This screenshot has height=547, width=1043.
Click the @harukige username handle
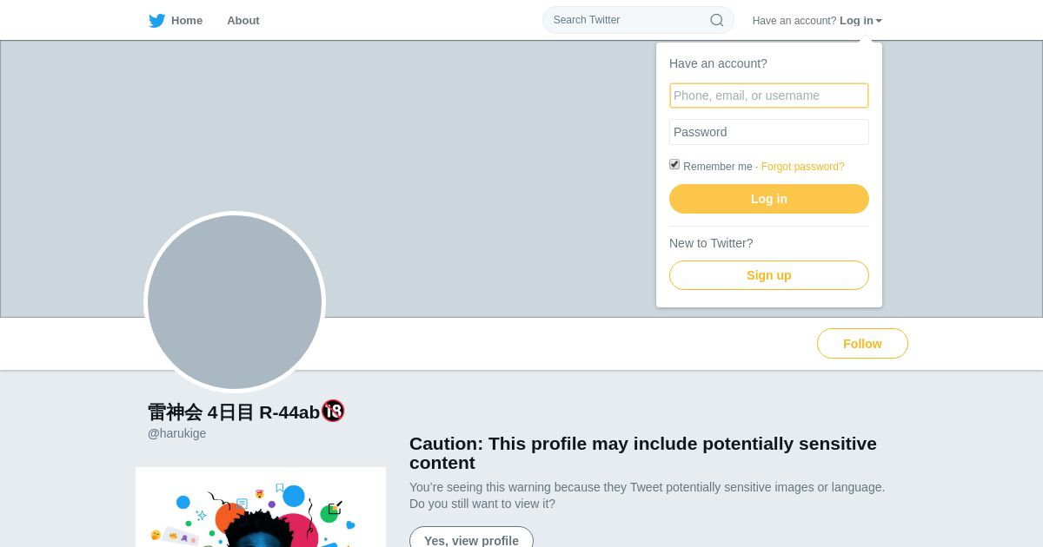coord(177,433)
